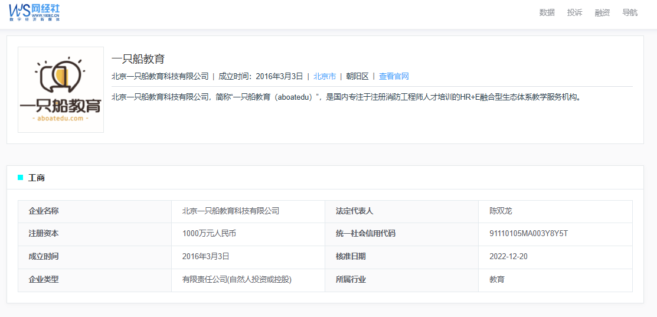Click the 2022-12-20 date cell
The width and height of the screenshot is (657, 317).
555,257
